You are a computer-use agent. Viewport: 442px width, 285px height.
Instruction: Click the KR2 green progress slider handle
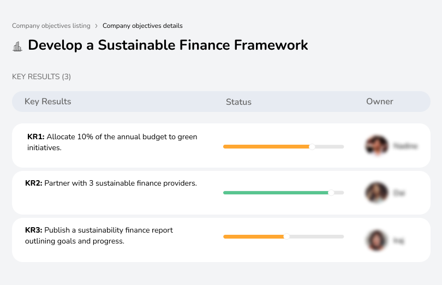[x=331, y=193]
